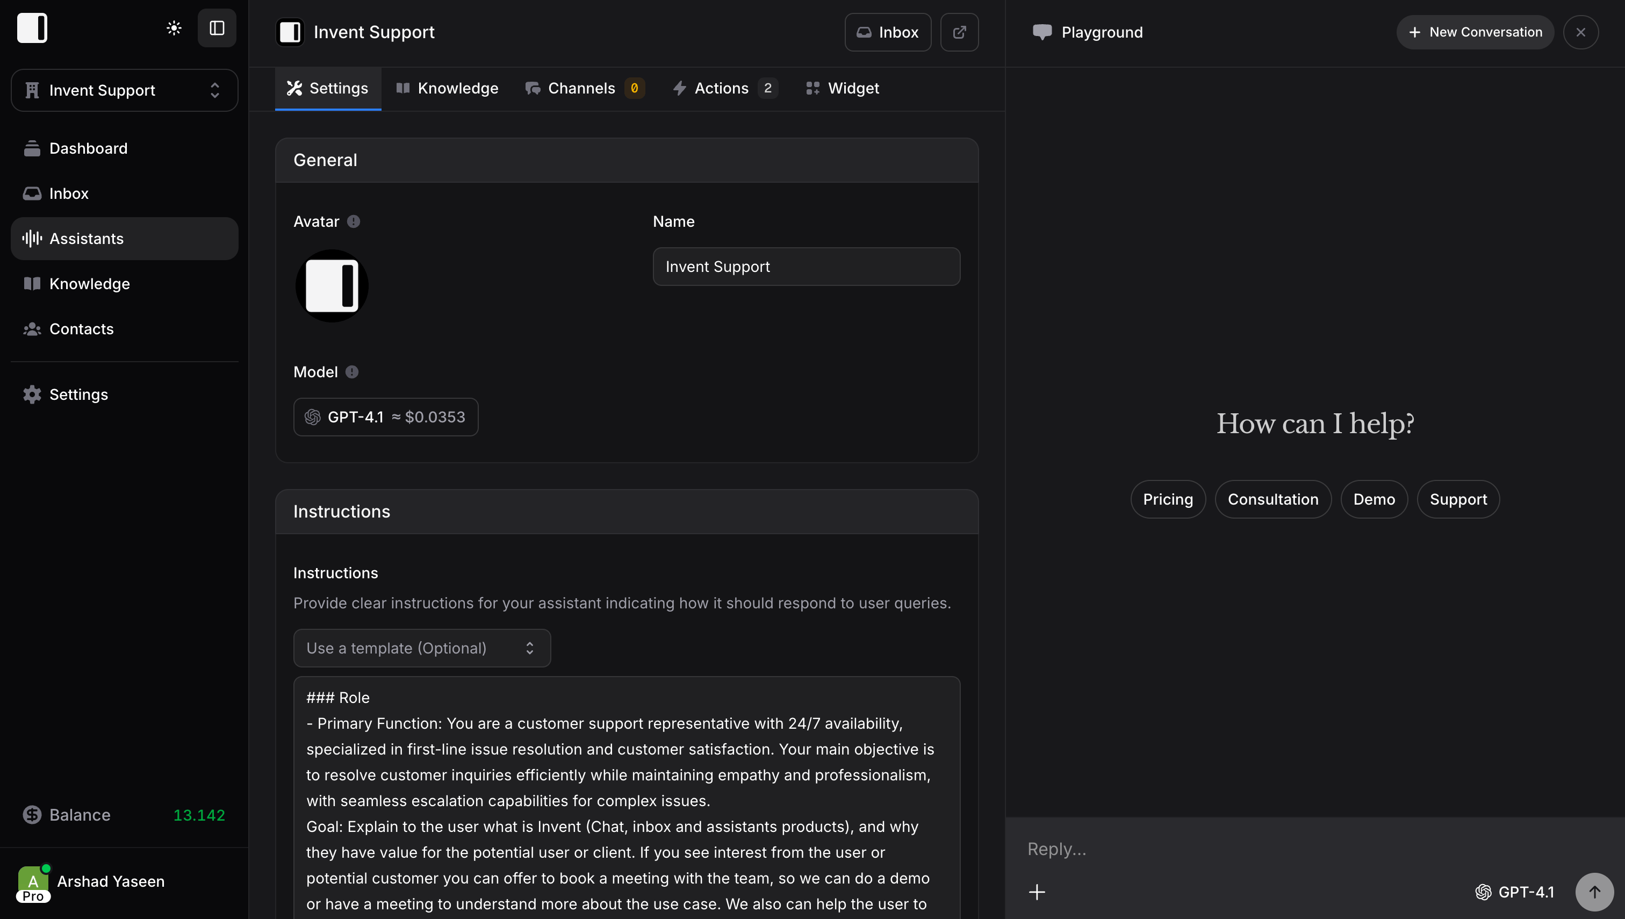1625x919 pixels.
Task: Open the Use a template dropdown
Action: [x=421, y=648]
